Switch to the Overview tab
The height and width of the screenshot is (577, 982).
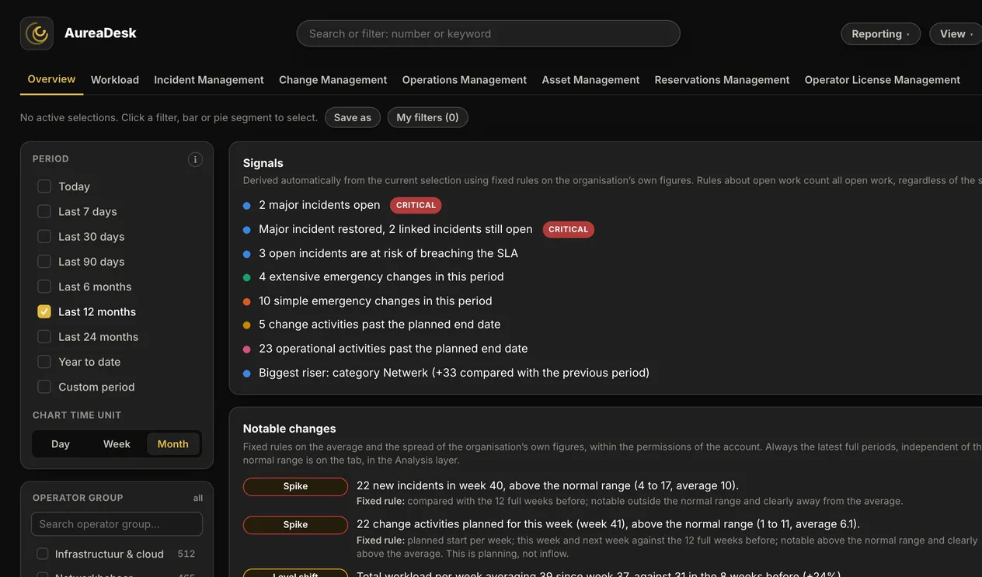coord(51,79)
